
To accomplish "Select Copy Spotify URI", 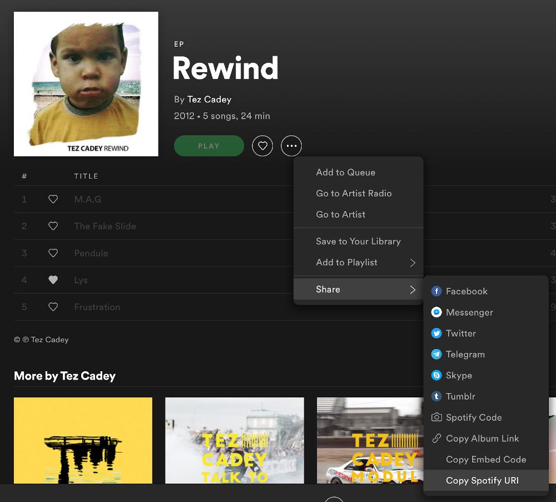I will click(486, 480).
